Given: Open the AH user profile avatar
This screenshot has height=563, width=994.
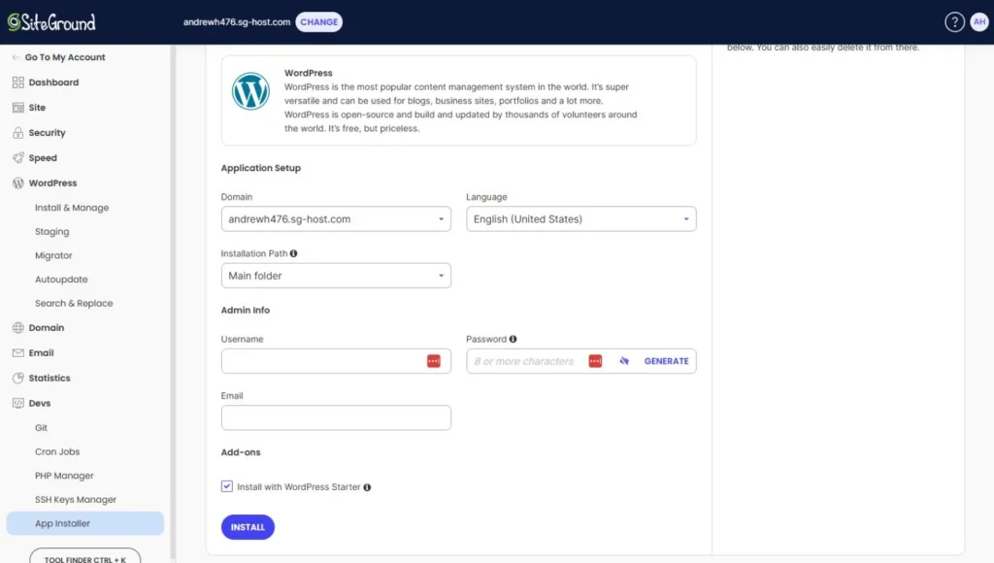Looking at the screenshot, I should [979, 22].
